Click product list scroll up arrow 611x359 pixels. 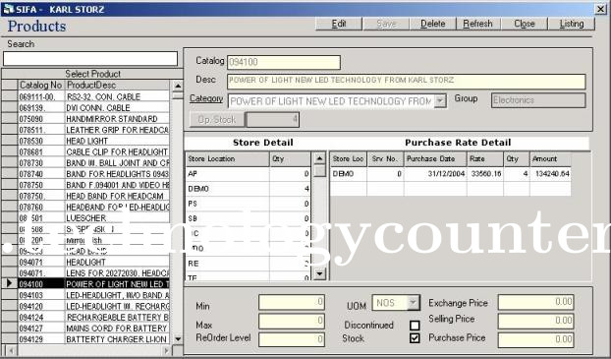178,86
